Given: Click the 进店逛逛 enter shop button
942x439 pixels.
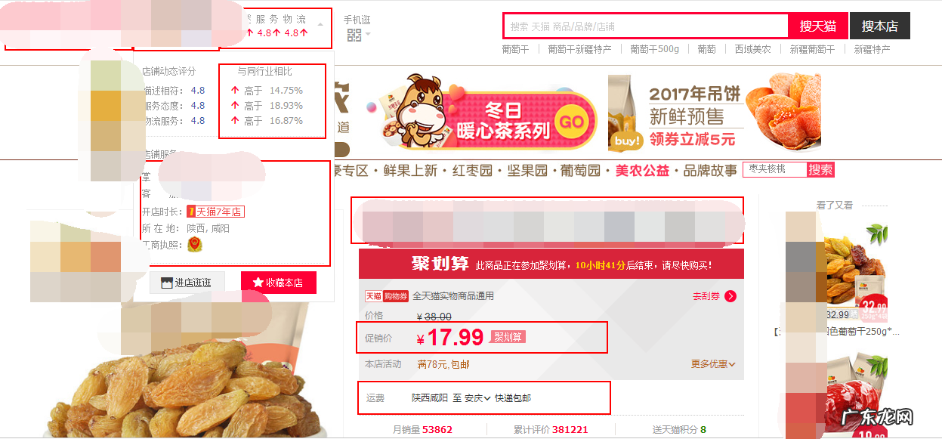Looking at the screenshot, I should [x=187, y=283].
